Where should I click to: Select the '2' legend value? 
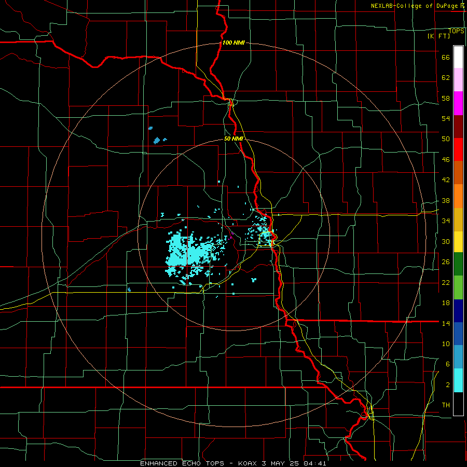point(448,385)
